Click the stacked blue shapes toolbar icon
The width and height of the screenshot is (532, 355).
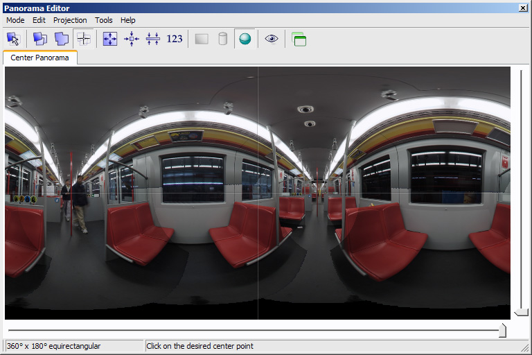[62, 39]
